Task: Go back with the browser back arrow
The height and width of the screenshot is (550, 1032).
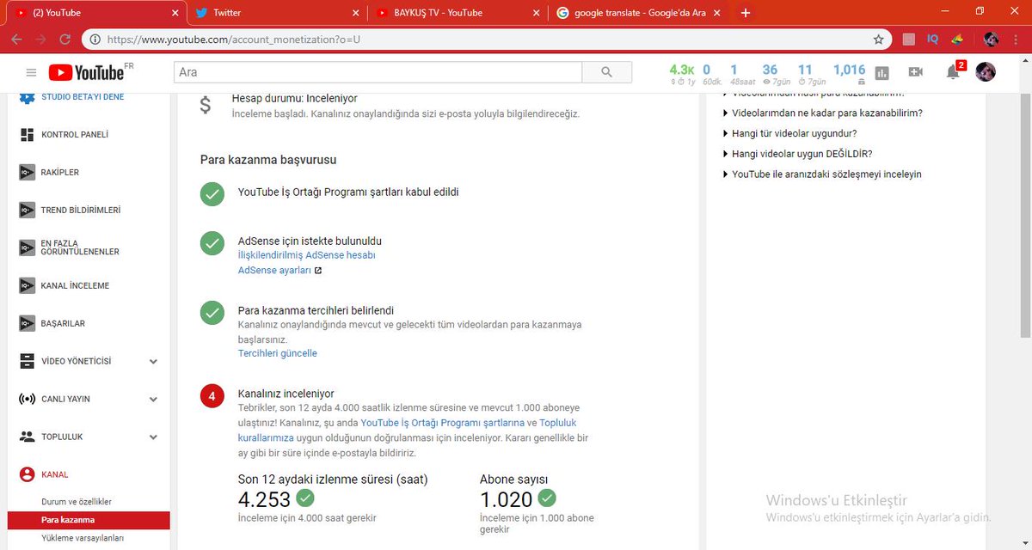Action: [17, 40]
